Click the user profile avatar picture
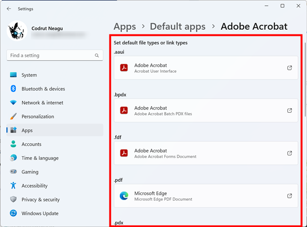The height and width of the screenshot is (227, 307). click(x=17, y=31)
